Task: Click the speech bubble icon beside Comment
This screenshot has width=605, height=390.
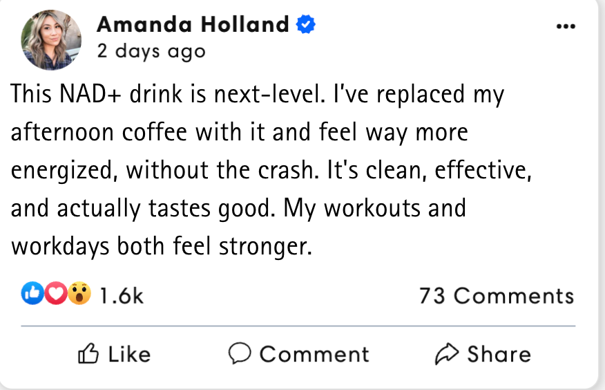Action: [240, 354]
